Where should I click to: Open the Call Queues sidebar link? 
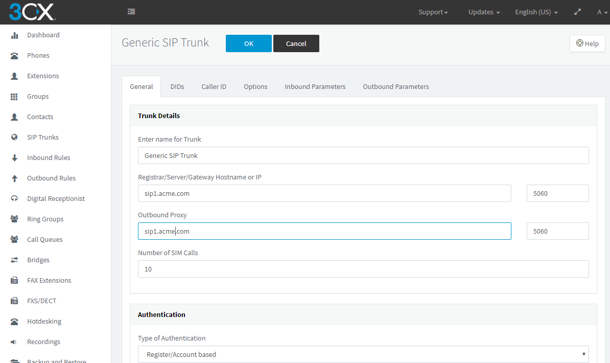[x=45, y=240]
